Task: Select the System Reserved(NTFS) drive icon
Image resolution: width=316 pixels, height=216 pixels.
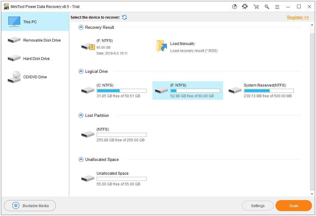Action: click(x=235, y=90)
